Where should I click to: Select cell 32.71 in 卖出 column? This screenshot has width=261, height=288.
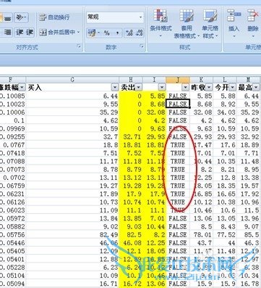point(131,137)
